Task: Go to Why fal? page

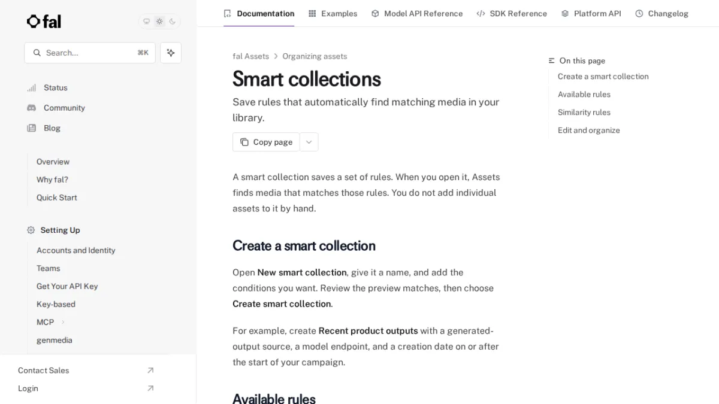Action: tap(52, 180)
